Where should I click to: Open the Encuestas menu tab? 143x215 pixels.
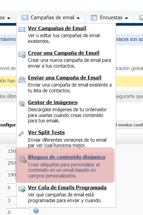(109, 18)
